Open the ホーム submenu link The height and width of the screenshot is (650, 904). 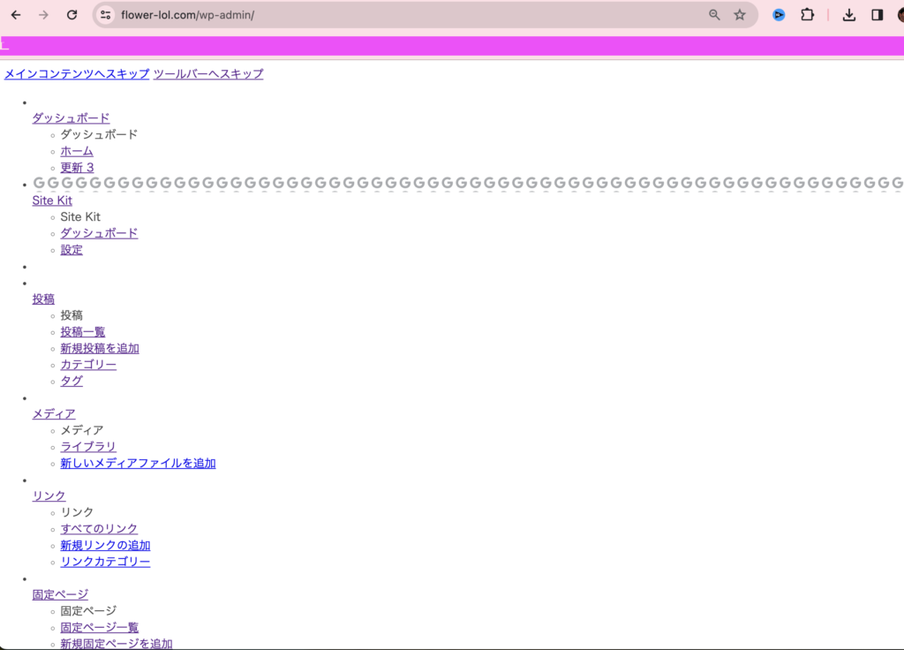point(77,151)
